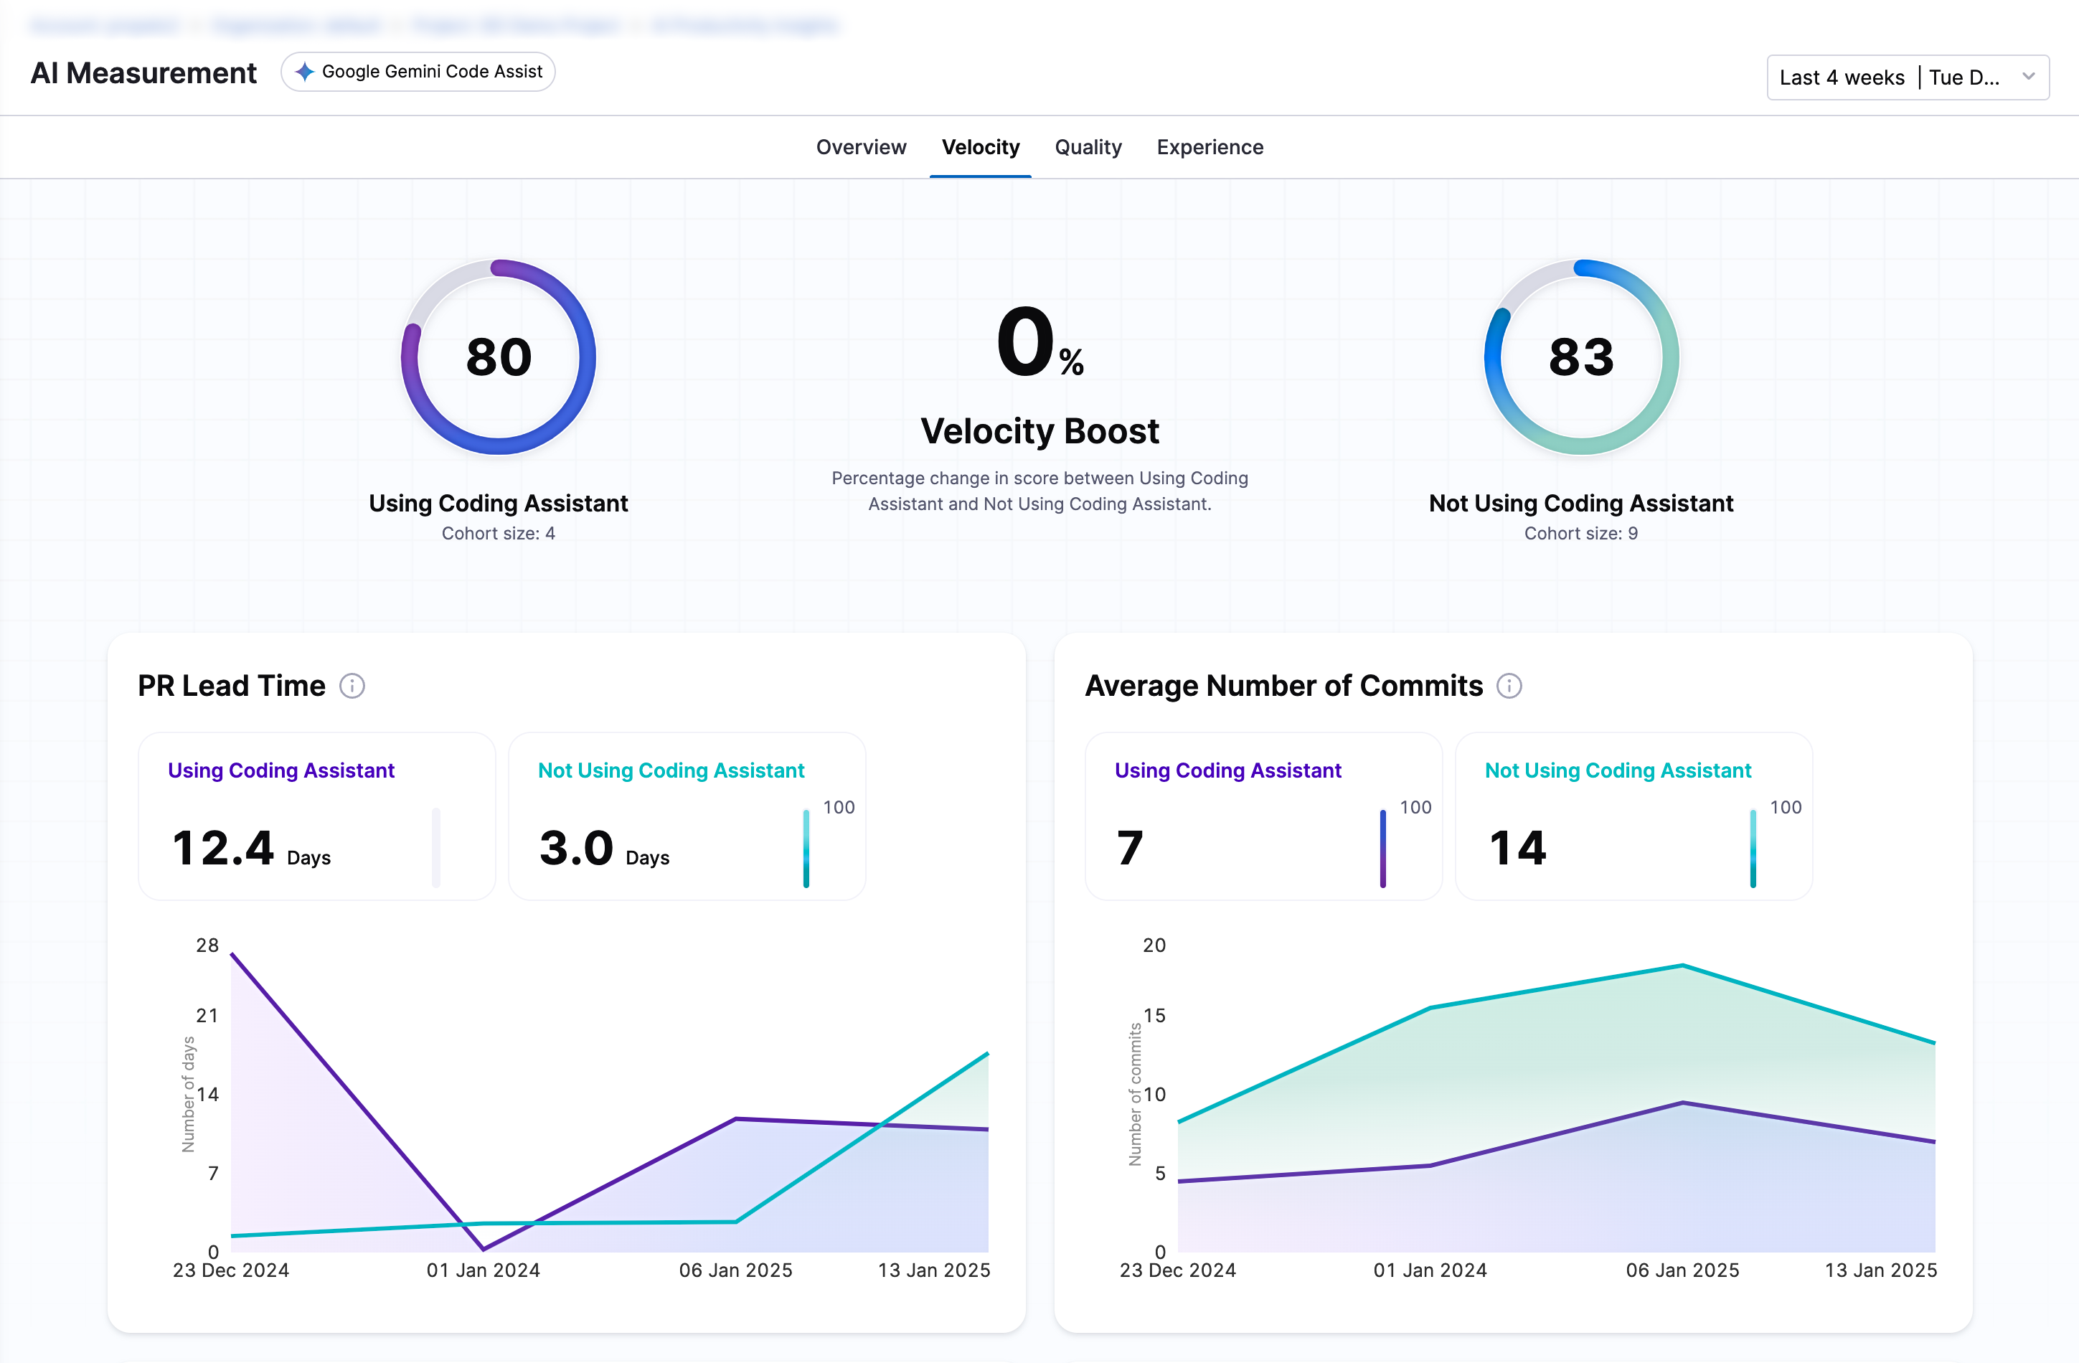Open the Experience tab
2079x1363 pixels.
point(1209,147)
